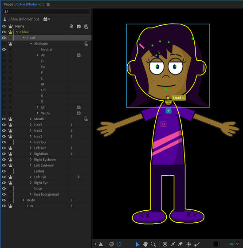Viewport: 243px width, 248px height.
Task: Select the Stick tool
Action: (173, 244)
